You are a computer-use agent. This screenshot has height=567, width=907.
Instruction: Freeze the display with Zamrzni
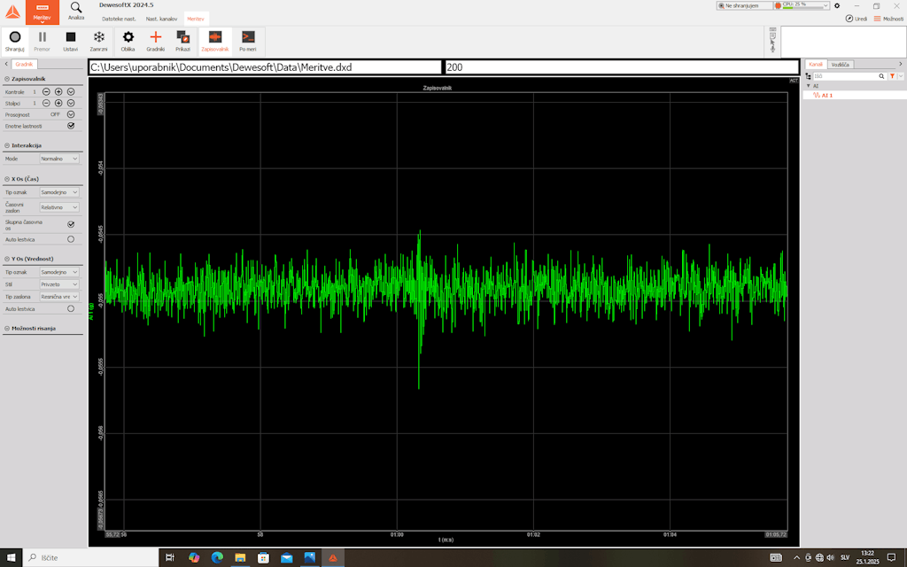click(99, 42)
